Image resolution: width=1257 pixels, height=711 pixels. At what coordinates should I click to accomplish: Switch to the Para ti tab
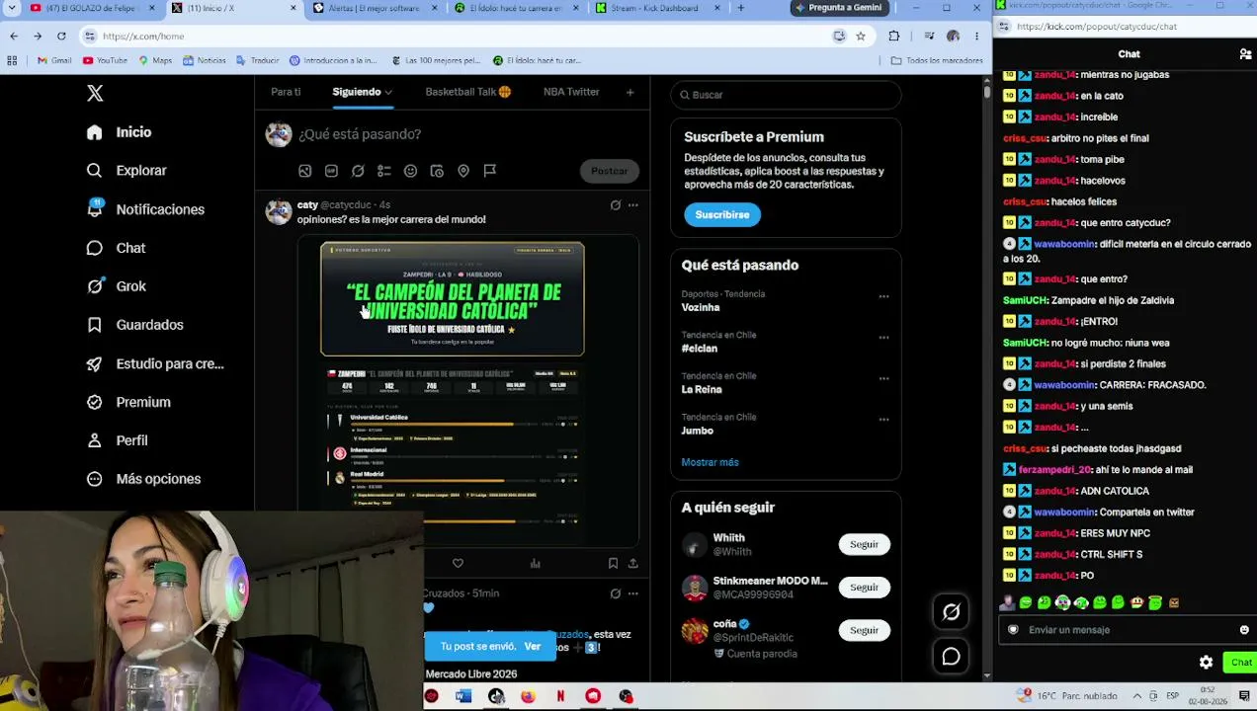286,92
